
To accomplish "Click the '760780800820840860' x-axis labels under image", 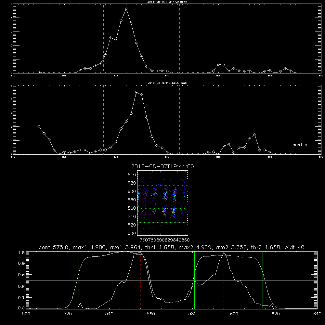I will (164, 240).
